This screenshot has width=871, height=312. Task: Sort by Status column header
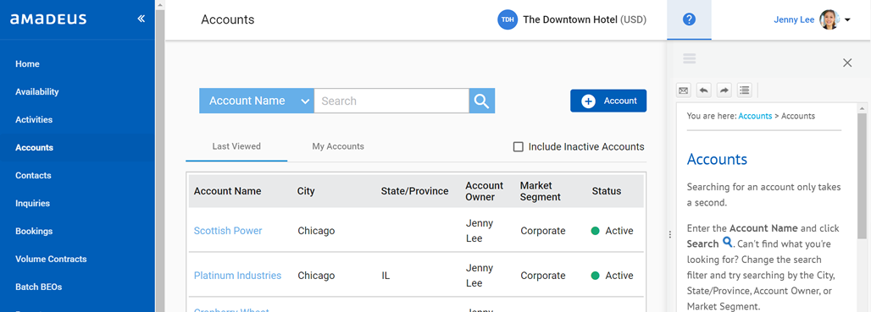pyautogui.click(x=607, y=191)
